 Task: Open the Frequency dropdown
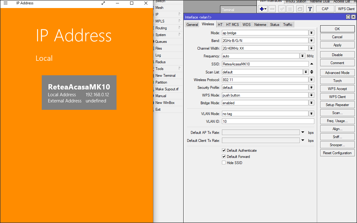pyautogui.click(x=302, y=56)
